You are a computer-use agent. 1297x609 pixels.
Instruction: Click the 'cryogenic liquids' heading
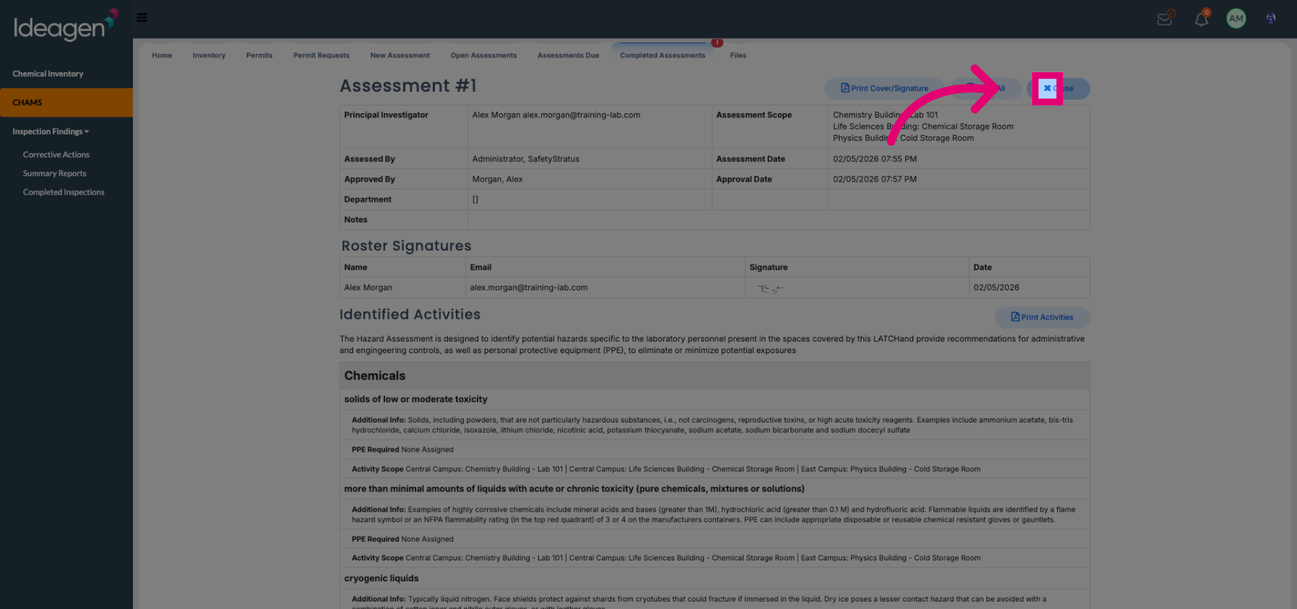coord(381,579)
